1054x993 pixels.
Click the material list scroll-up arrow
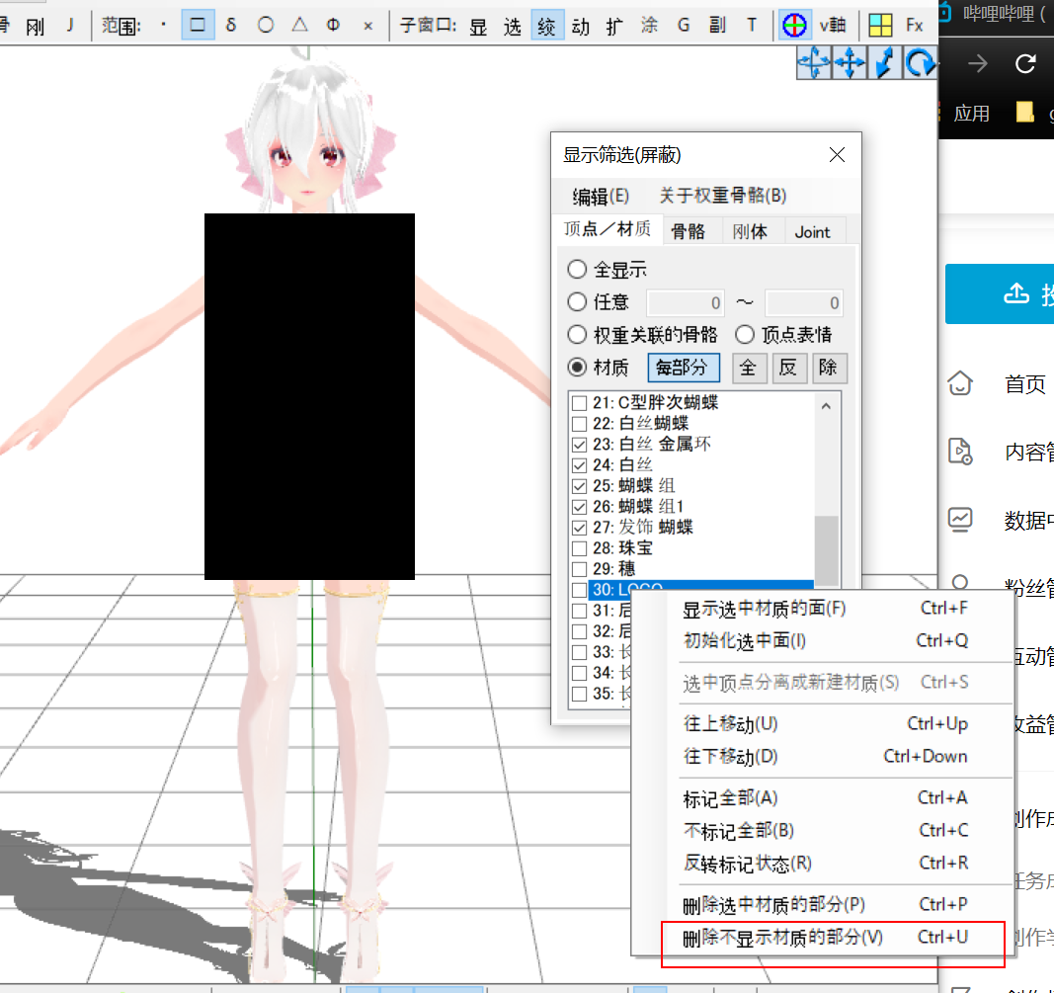(x=826, y=405)
